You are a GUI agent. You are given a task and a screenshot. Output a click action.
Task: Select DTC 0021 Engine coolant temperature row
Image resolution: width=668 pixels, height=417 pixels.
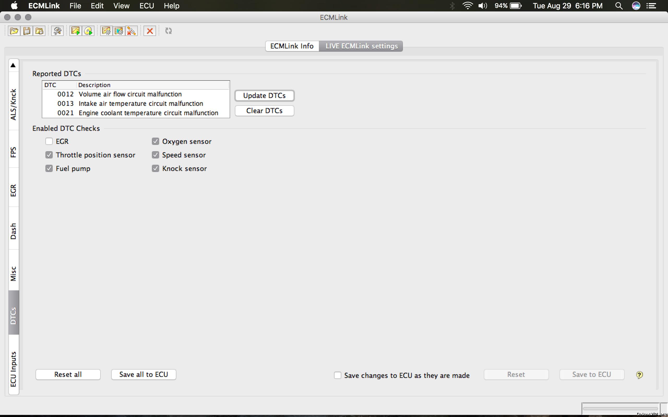coord(136,113)
